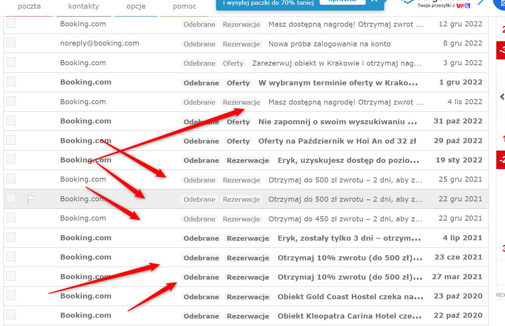
Task: Open the opcje tab
Action: point(136,6)
